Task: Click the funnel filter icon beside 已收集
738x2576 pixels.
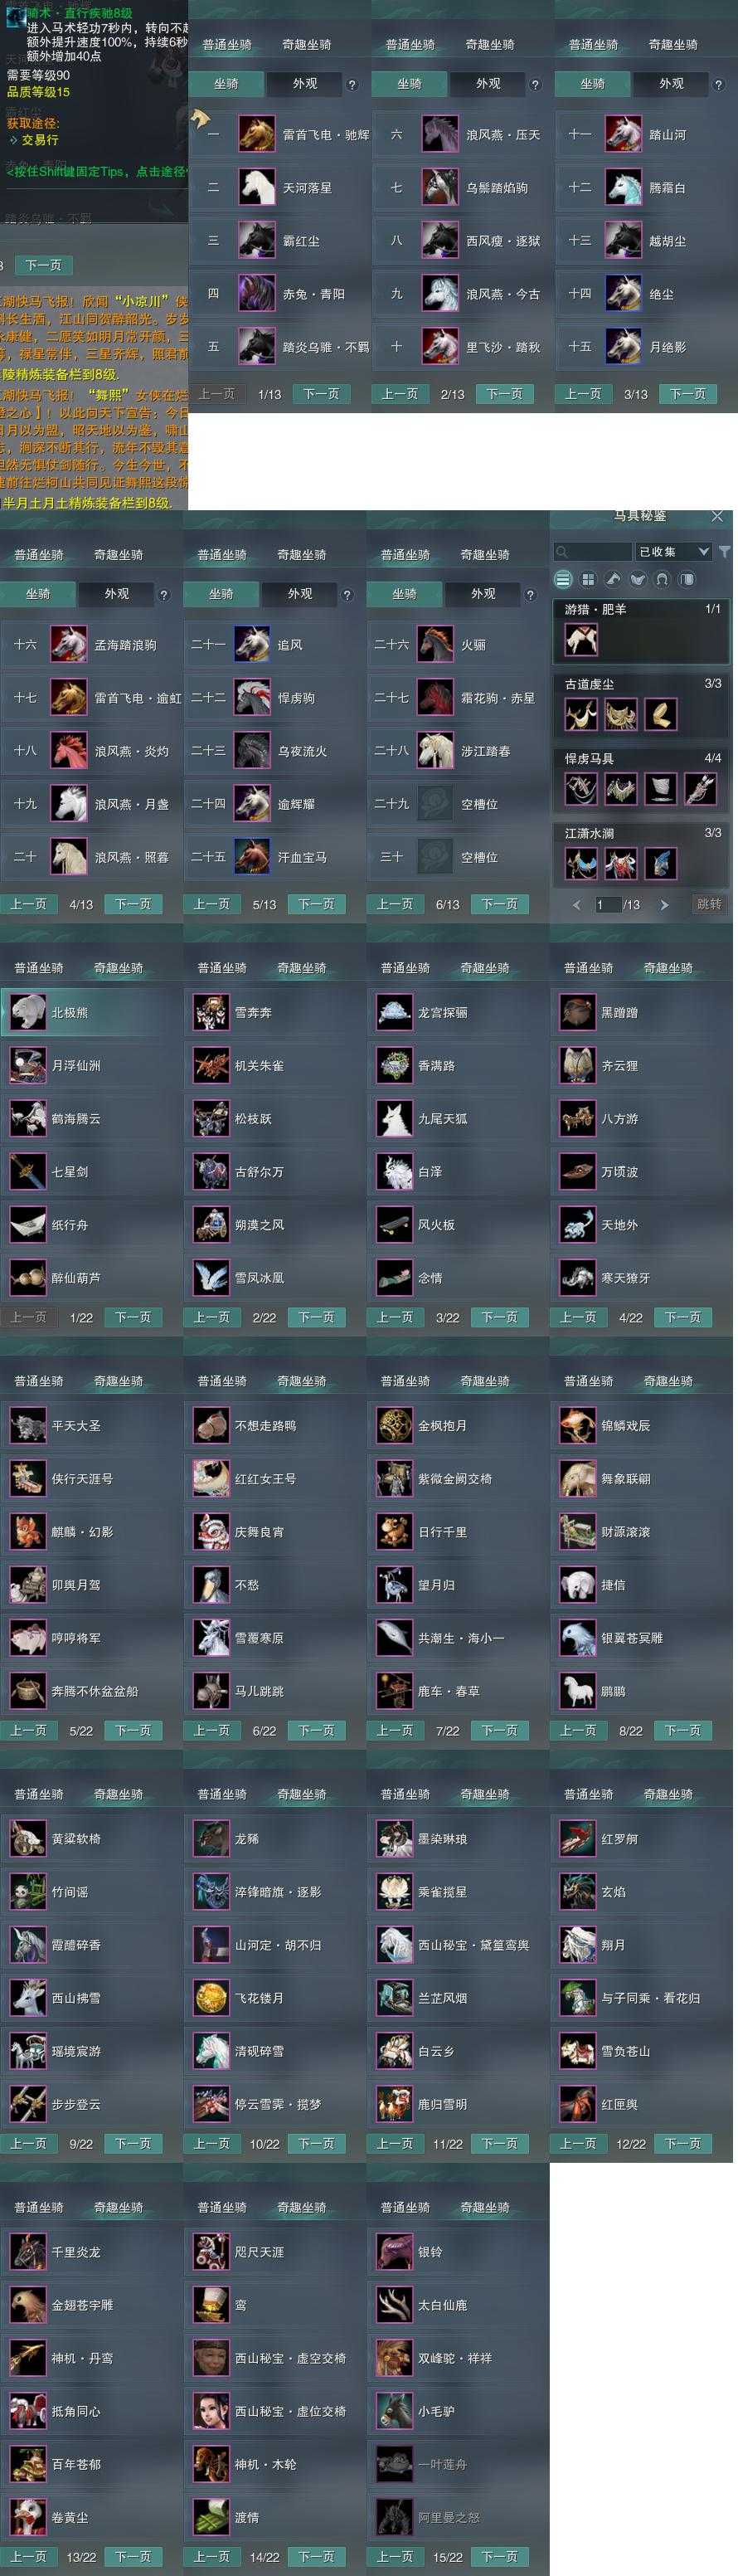Action: click(725, 551)
